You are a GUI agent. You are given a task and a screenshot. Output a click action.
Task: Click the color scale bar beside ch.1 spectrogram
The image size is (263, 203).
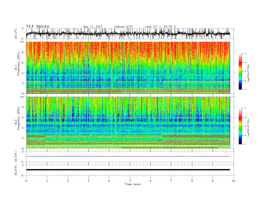click(x=240, y=72)
